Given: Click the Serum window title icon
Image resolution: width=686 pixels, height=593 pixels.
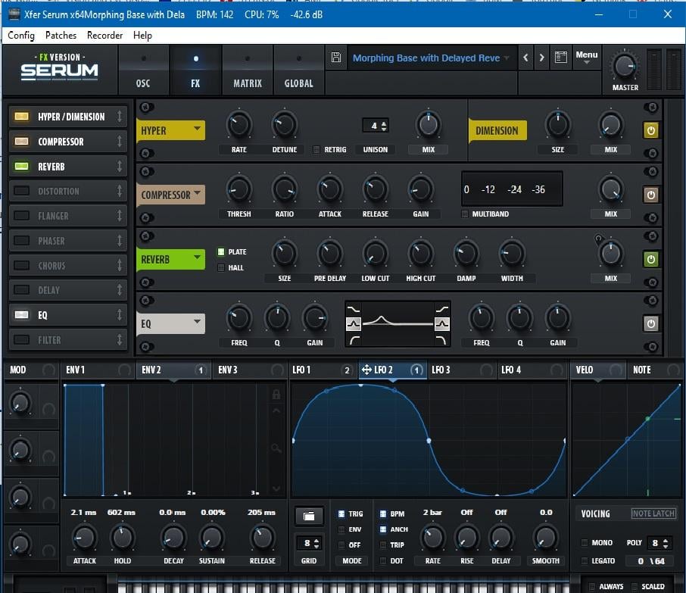Looking at the screenshot, I should (14, 14).
